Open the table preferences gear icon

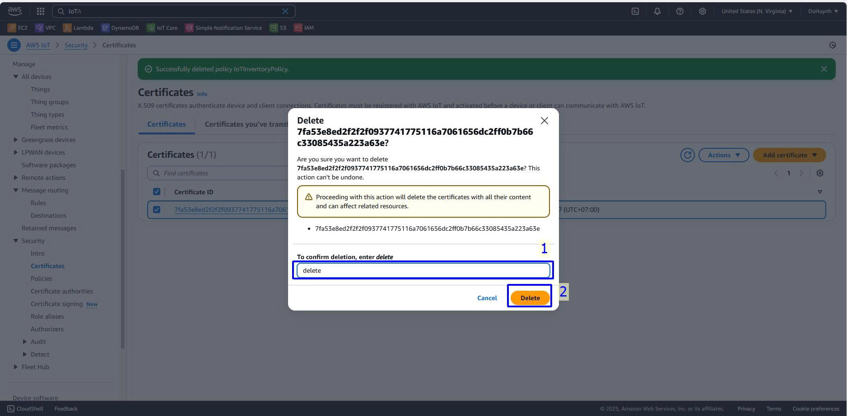[x=819, y=173]
